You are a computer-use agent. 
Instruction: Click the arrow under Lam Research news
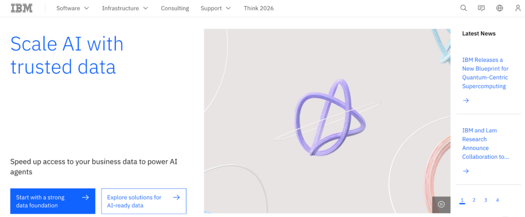coord(466,171)
